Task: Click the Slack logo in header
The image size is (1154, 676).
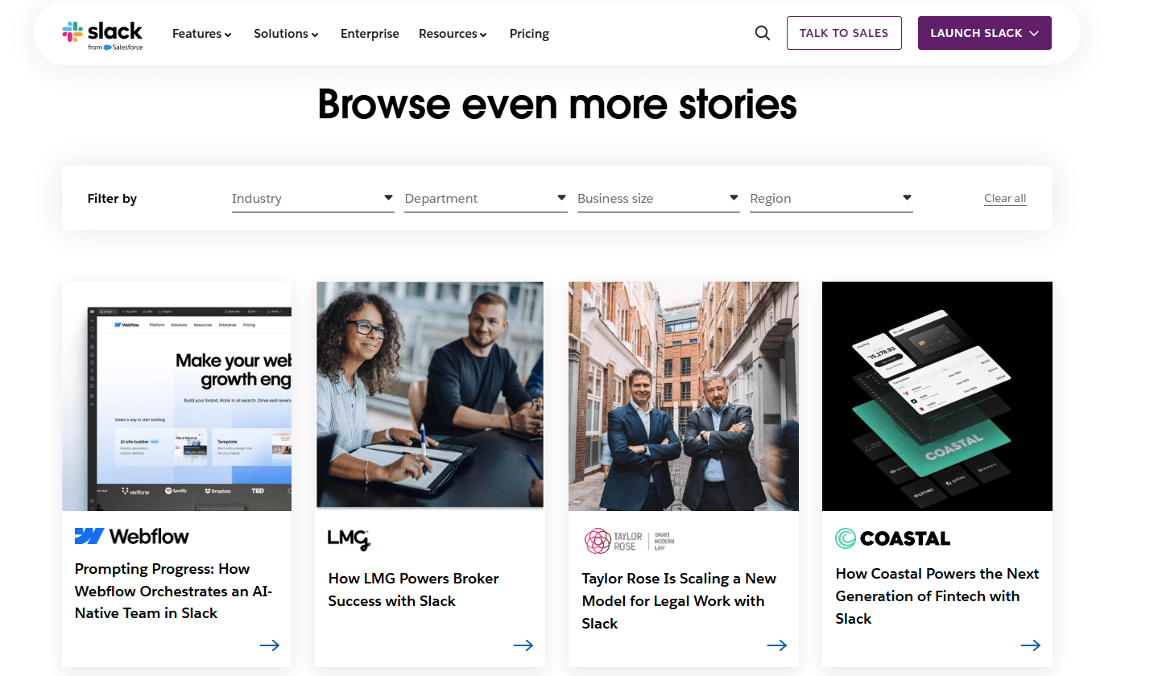Action: (102, 35)
